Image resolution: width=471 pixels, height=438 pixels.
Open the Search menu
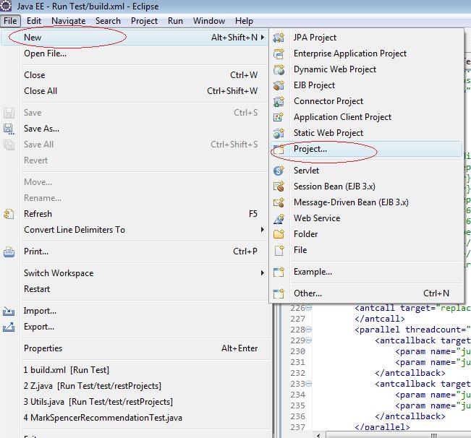click(108, 21)
